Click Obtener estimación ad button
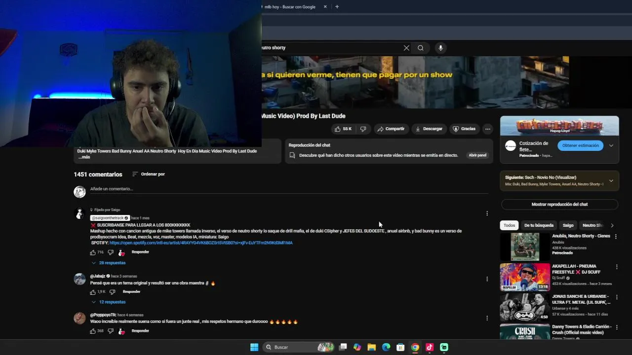This screenshot has width=632, height=355. point(580,145)
